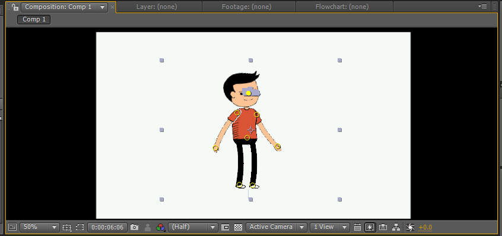Viewport: 502px width, 236px height.
Task: Open the Fast Previews lightning icon
Action: [370, 227]
